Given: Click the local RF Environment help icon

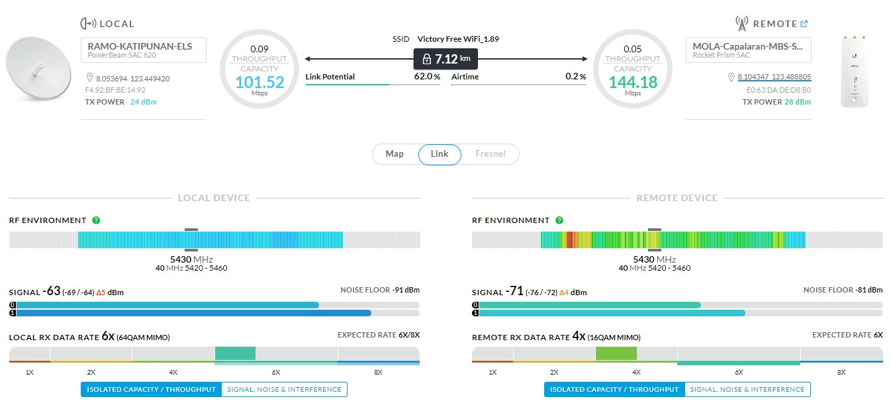Looking at the screenshot, I should click(x=96, y=220).
